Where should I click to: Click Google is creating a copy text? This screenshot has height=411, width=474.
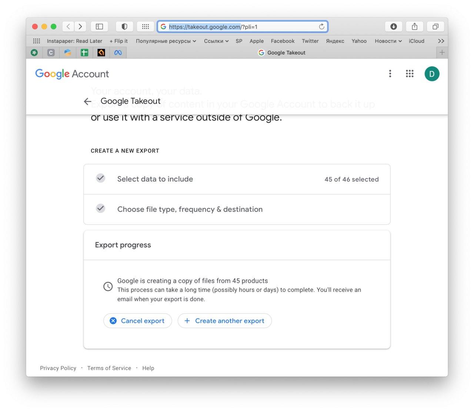(193, 281)
